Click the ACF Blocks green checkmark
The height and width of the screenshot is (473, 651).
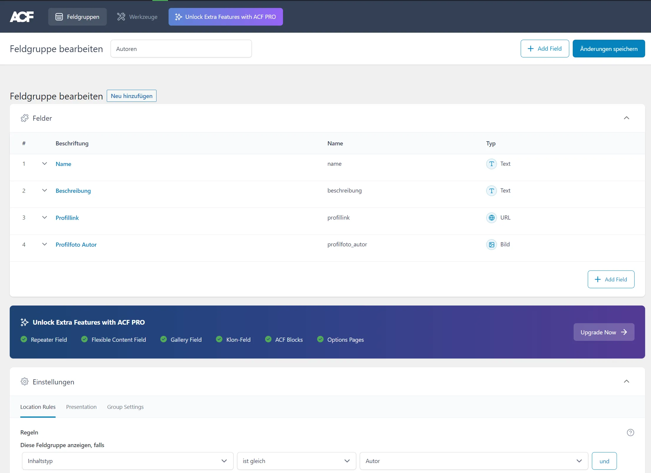(x=268, y=339)
